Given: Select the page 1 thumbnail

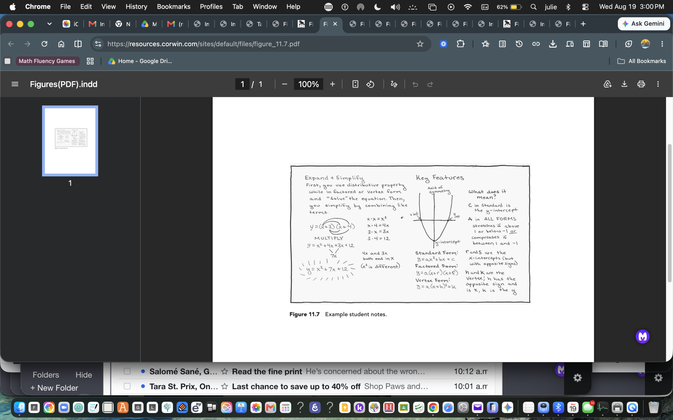Looking at the screenshot, I should 70,141.
